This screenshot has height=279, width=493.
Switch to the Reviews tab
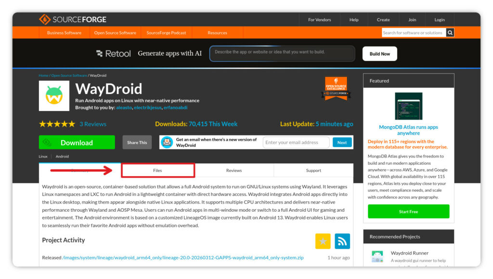click(234, 170)
